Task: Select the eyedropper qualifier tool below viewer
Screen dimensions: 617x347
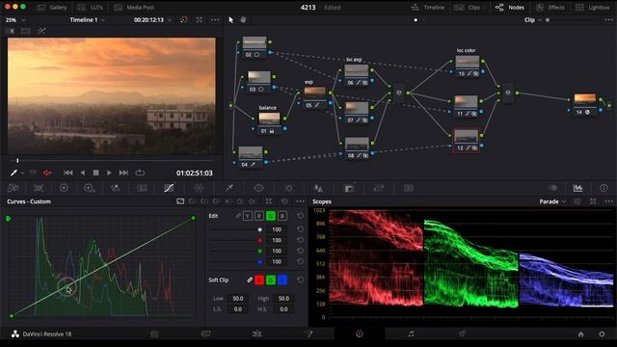Action: point(13,173)
